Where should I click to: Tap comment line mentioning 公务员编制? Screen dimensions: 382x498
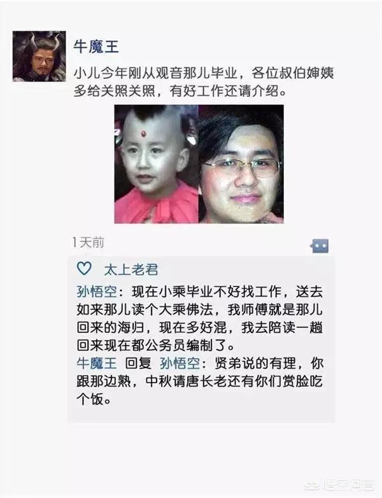pos(155,345)
